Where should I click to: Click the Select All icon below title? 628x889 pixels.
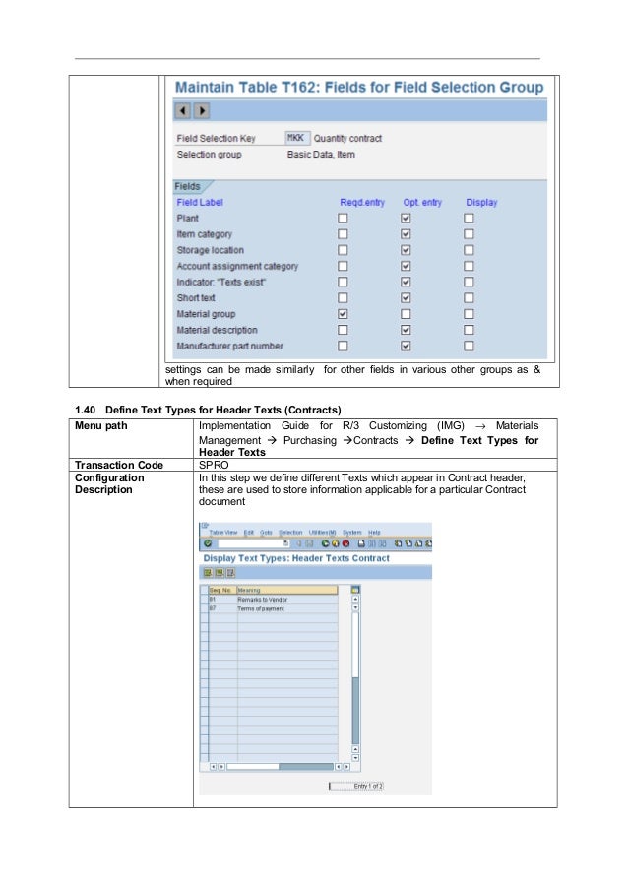208,573
